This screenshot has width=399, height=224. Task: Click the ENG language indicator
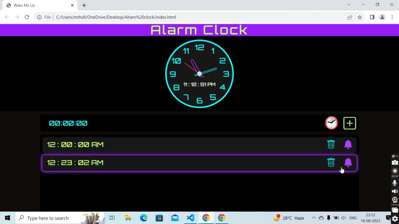tap(353, 218)
